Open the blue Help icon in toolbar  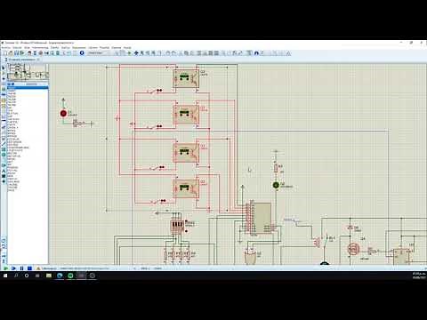(82, 53)
